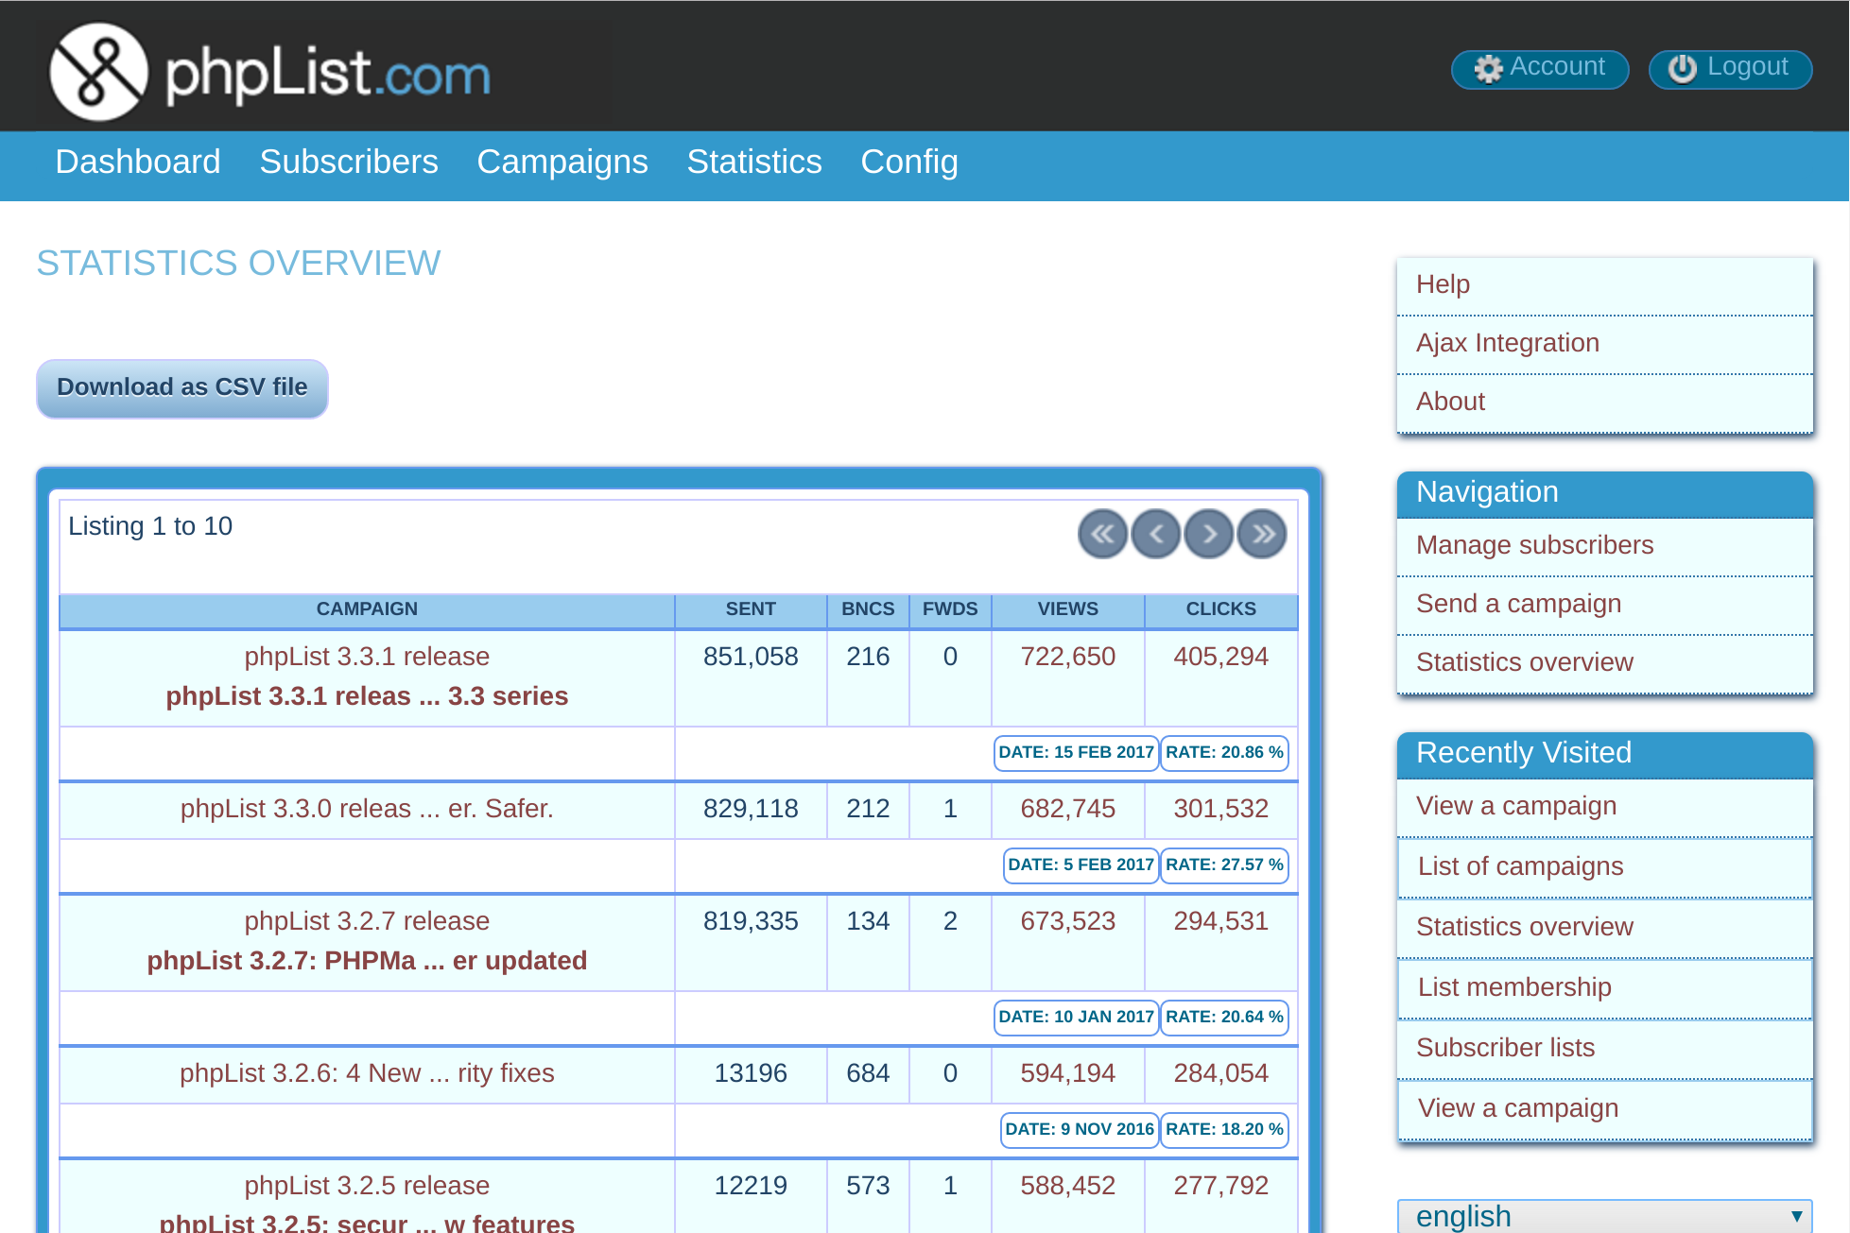The width and height of the screenshot is (1850, 1233).
Task: Click views count 722,650
Action: 1068,657
